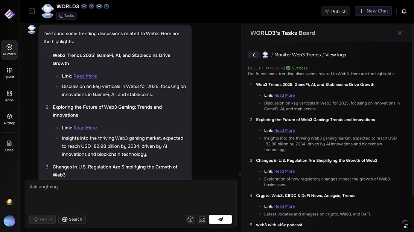Send the message with paper plane button
The width and height of the screenshot is (414, 232).
pos(220,219)
